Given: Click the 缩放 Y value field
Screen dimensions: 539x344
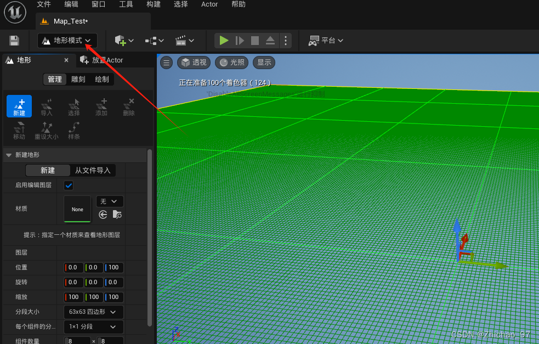Looking at the screenshot, I should coord(94,297).
